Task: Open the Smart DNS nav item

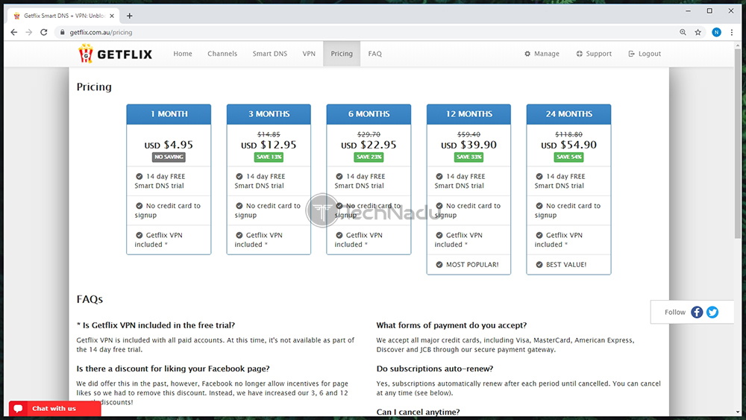Action: [270, 54]
